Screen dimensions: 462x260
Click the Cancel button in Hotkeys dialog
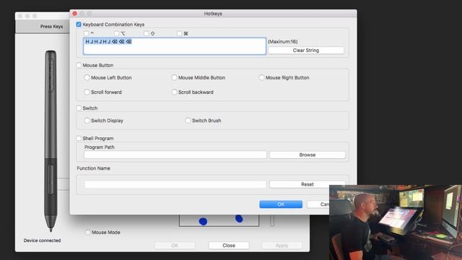tap(318, 204)
